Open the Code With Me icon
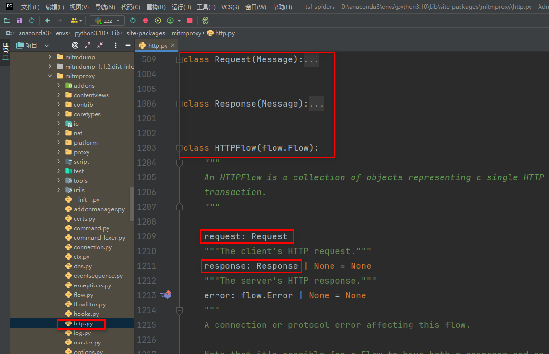This screenshot has height=354, width=549. click(x=206, y=20)
